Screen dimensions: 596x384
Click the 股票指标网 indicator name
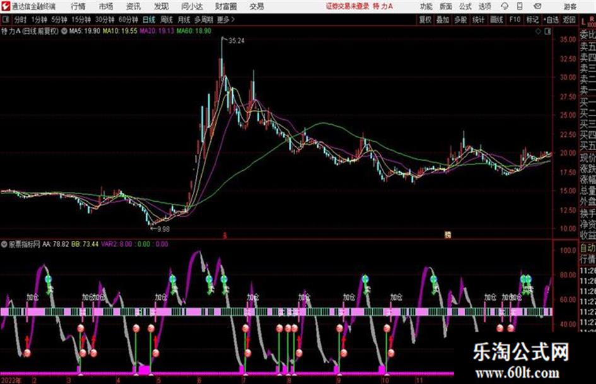click(x=25, y=245)
